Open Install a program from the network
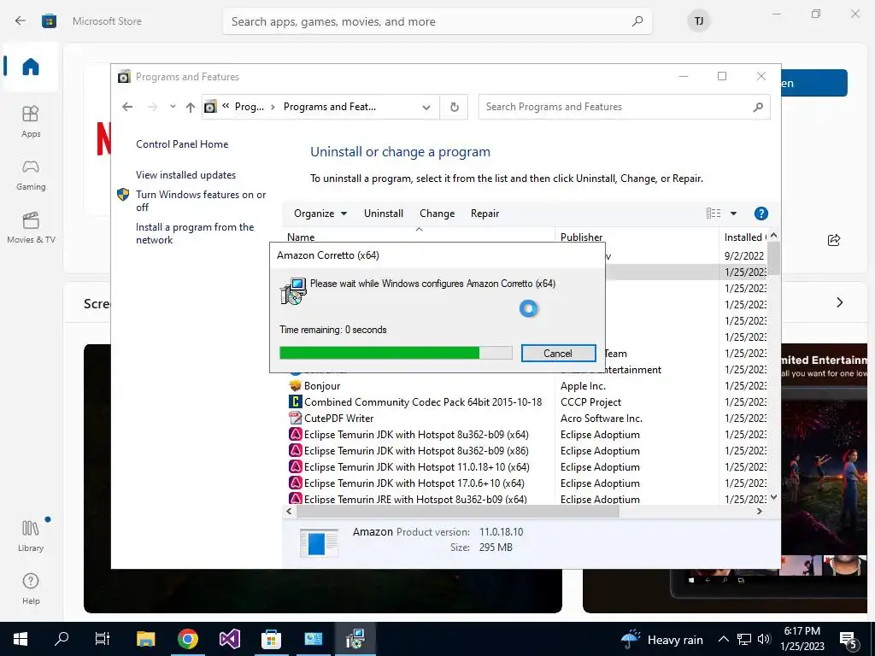Screen dimensions: 875x656 point(195,233)
